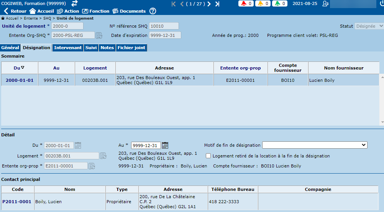Open the help question mark icon

[x=153, y=11]
